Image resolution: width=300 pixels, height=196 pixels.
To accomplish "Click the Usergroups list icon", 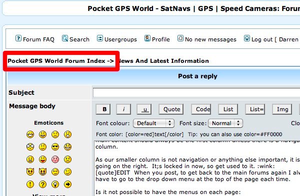I will point(99,38).
